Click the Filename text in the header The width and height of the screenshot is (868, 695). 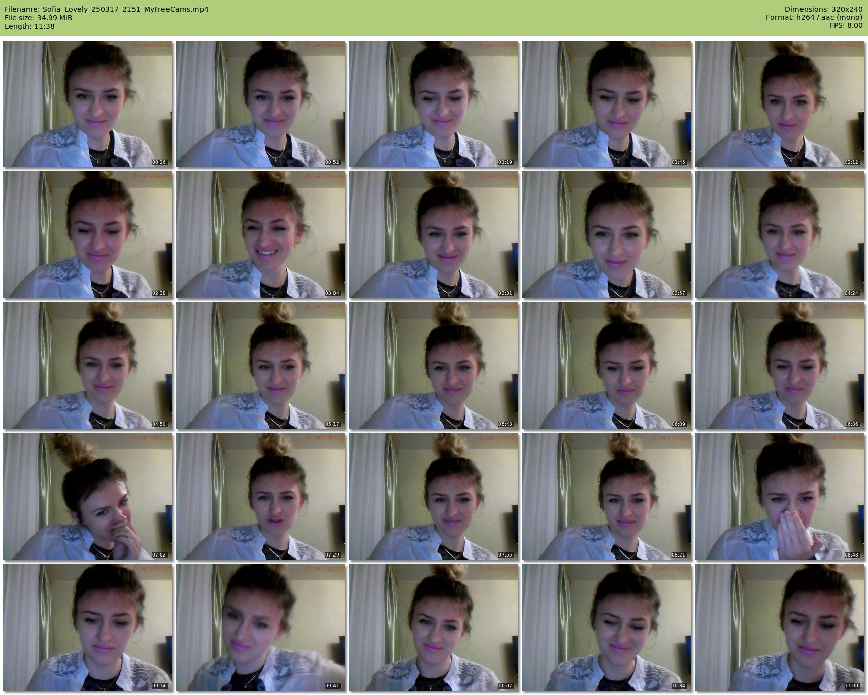point(106,9)
